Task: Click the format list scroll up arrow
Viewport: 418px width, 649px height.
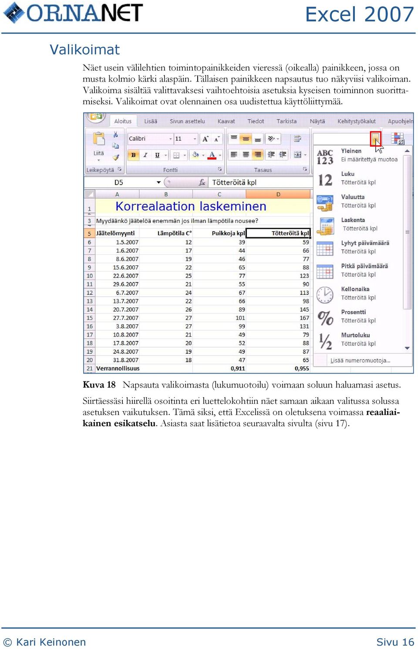Action: [x=407, y=151]
